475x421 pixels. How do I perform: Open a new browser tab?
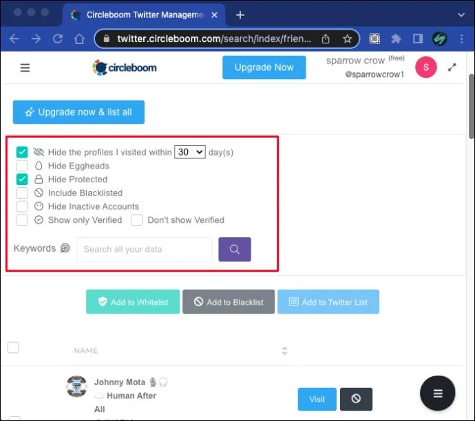pyautogui.click(x=240, y=15)
